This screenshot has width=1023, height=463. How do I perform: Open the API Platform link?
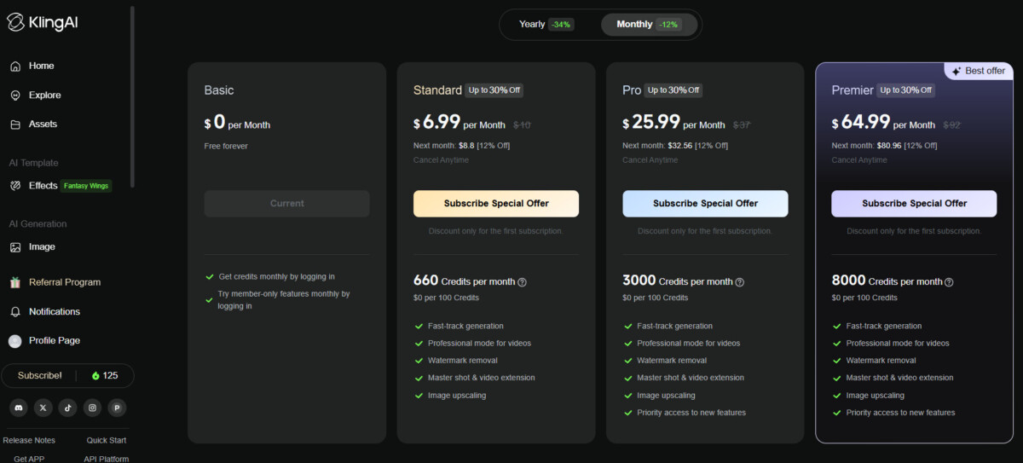107,458
